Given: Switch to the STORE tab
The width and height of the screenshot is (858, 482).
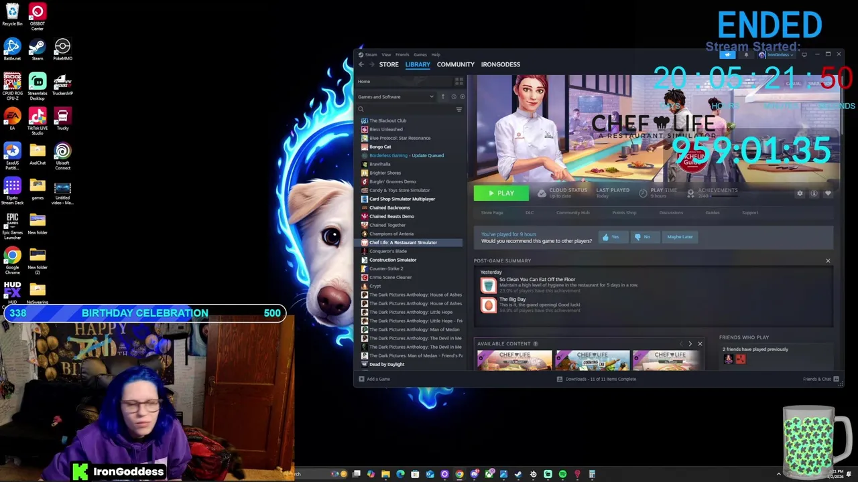Looking at the screenshot, I should coord(389,64).
